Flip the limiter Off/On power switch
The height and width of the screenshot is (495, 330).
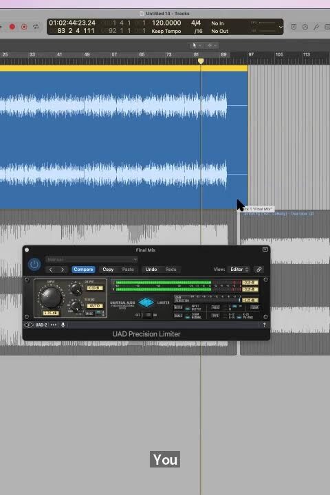[146, 315]
